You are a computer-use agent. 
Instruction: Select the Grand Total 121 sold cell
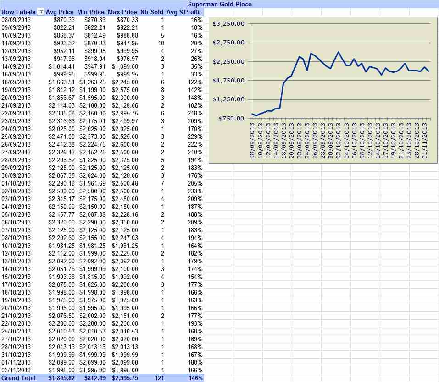(x=159, y=378)
